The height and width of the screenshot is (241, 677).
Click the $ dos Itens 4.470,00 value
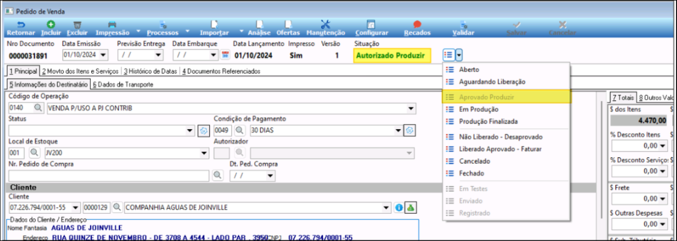638,120
